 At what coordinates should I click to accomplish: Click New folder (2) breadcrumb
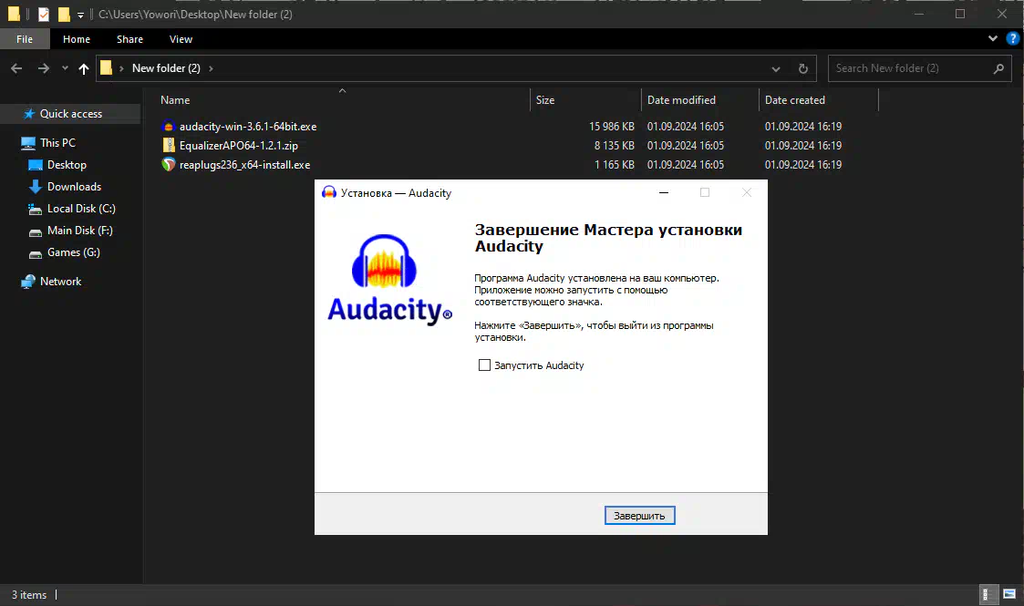point(166,67)
